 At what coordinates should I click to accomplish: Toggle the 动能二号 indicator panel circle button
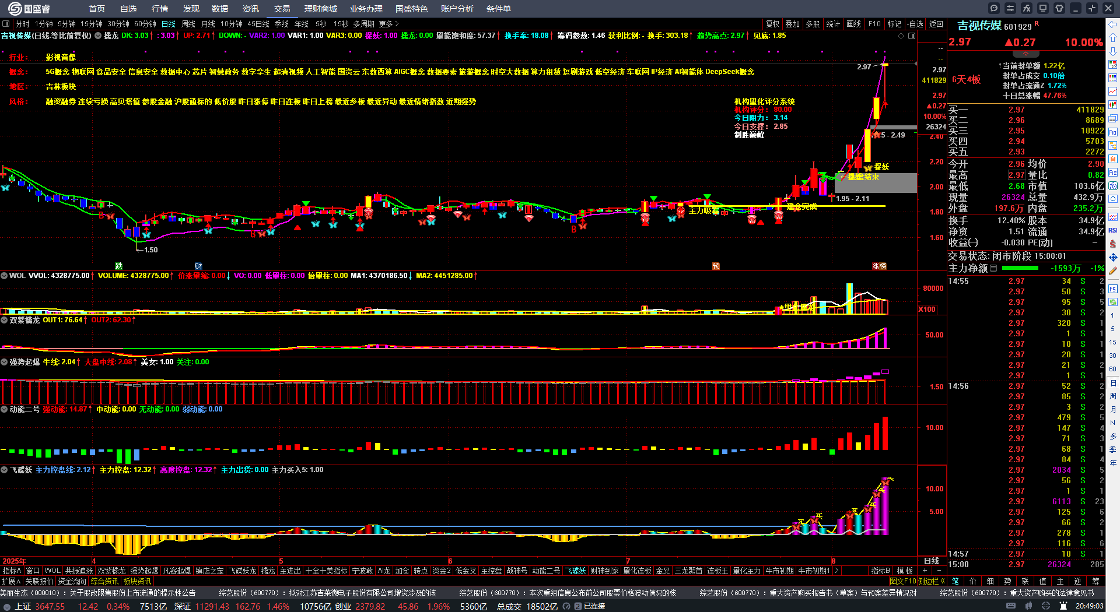pyautogui.click(x=4, y=409)
